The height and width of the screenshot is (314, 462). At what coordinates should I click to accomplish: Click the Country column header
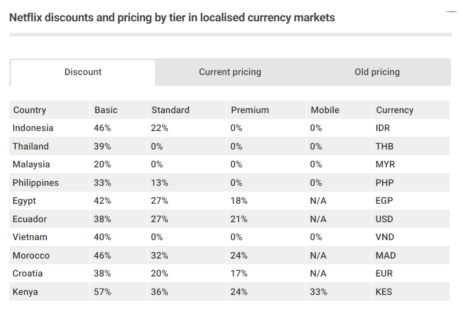point(29,110)
